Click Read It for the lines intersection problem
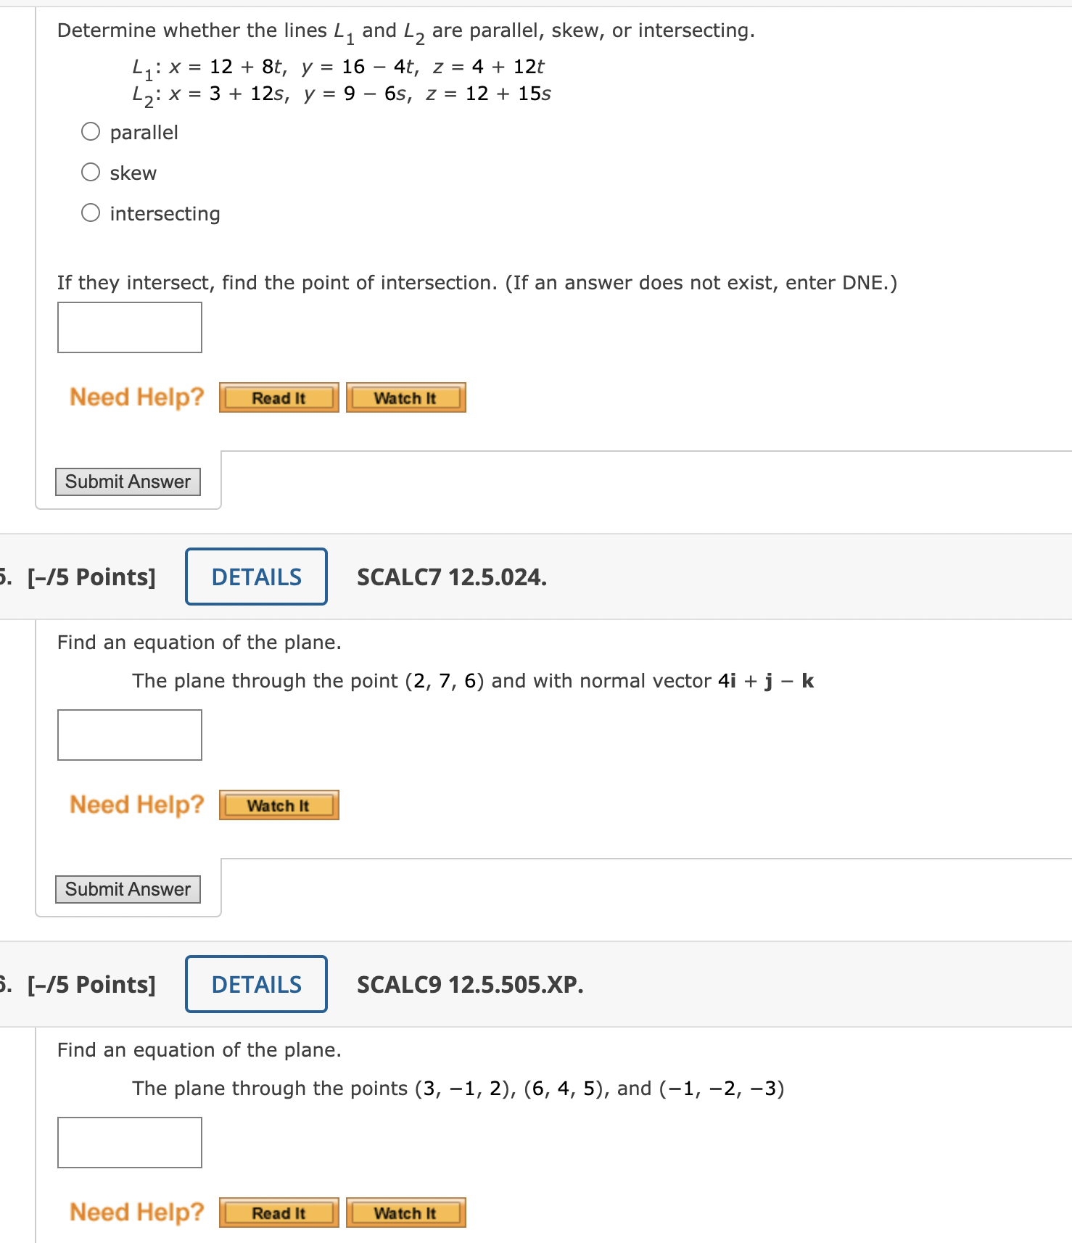 (x=279, y=397)
